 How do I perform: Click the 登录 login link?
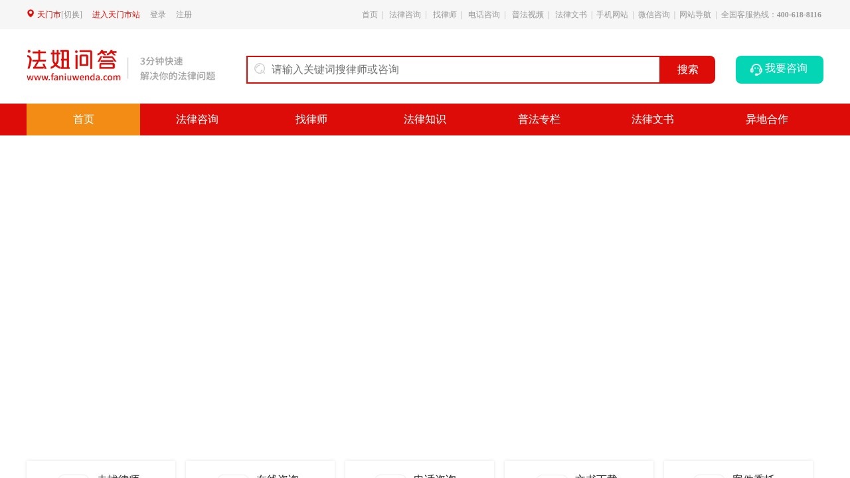(158, 15)
